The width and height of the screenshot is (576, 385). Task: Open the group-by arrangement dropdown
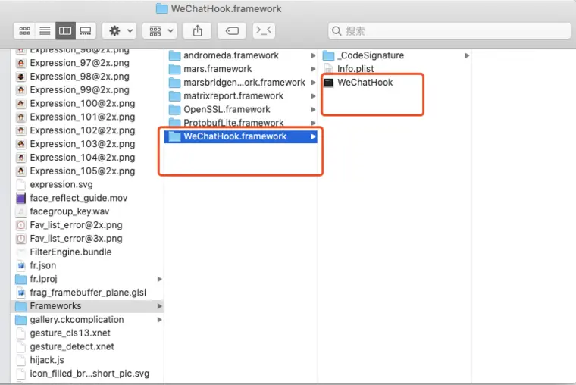point(160,31)
